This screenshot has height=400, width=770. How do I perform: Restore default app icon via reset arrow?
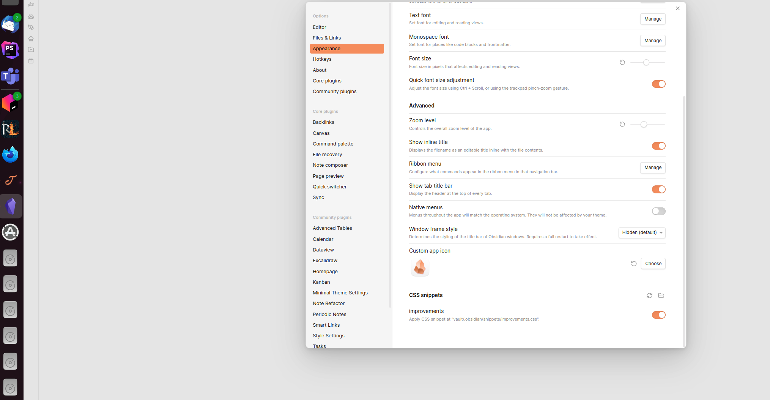634,264
